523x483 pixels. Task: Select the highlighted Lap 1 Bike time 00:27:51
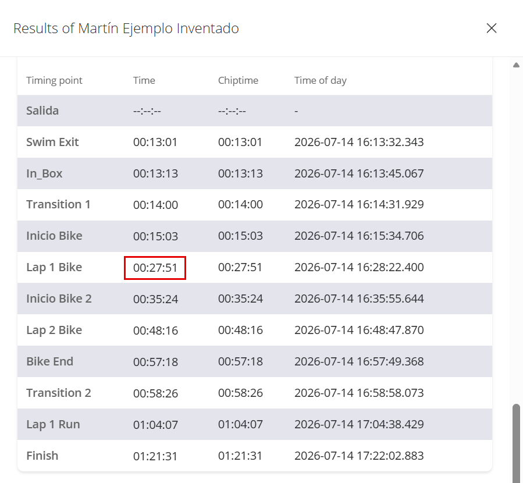pyautogui.click(x=155, y=268)
